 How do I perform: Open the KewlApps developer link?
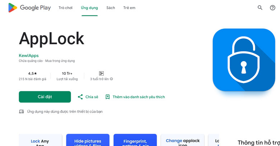[29, 55]
